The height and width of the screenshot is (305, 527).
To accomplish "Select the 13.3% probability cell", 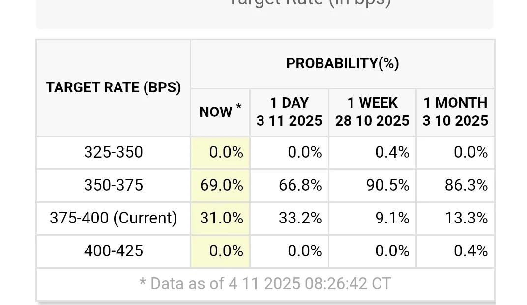I will click(x=466, y=218).
